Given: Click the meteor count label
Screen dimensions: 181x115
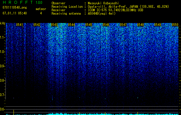Looking at the screenshot, I should pyautogui.click(x=41, y=9).
